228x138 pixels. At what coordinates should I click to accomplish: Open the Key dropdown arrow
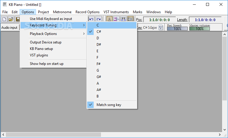[x=161, y=27]
